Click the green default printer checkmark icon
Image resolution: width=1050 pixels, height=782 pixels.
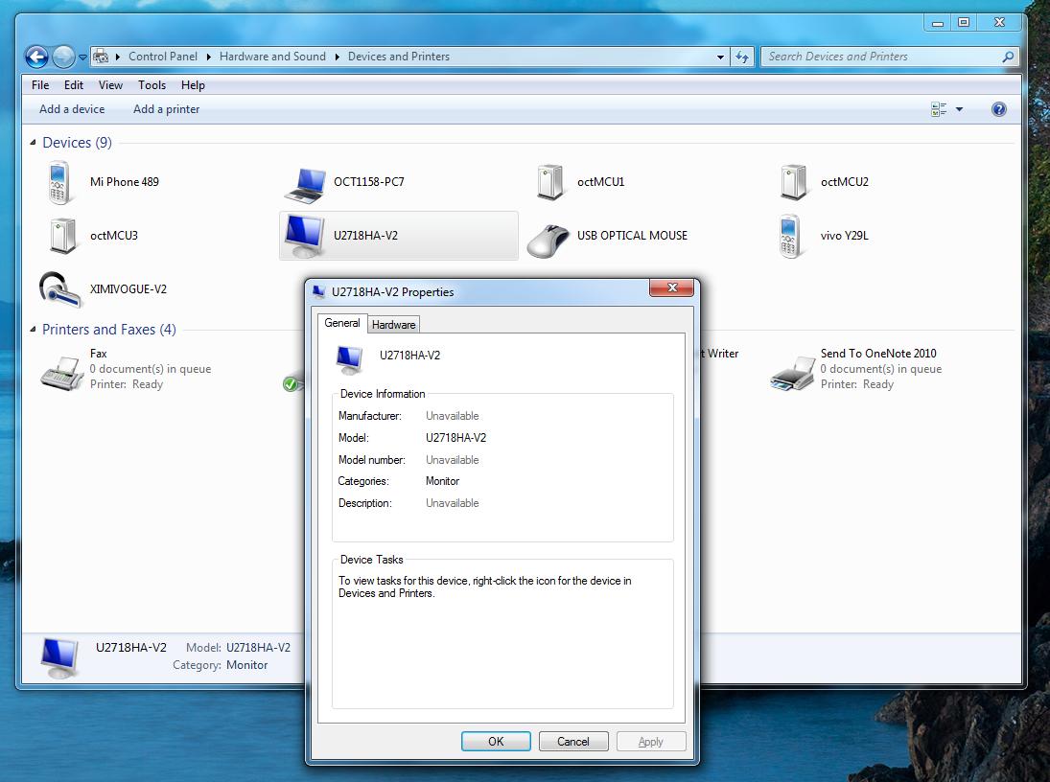(290, 384)
